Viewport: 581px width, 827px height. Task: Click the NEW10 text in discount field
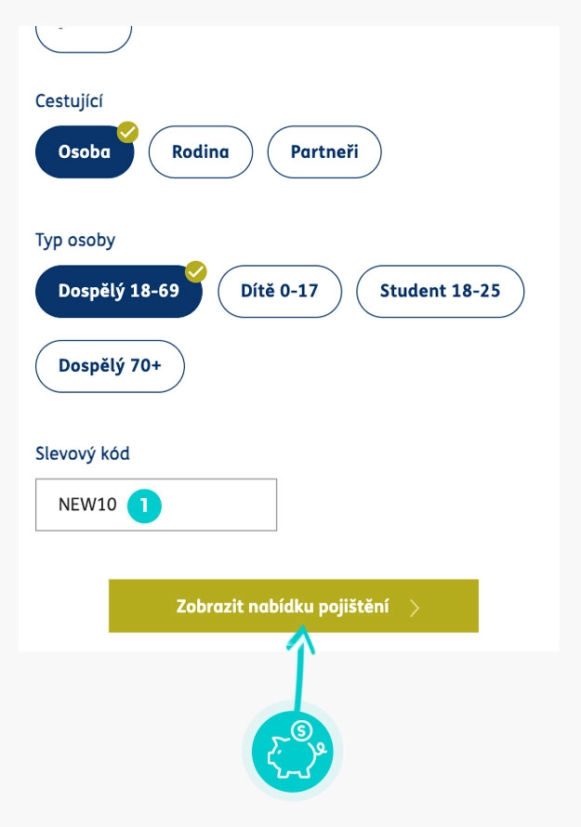[87, 505]
